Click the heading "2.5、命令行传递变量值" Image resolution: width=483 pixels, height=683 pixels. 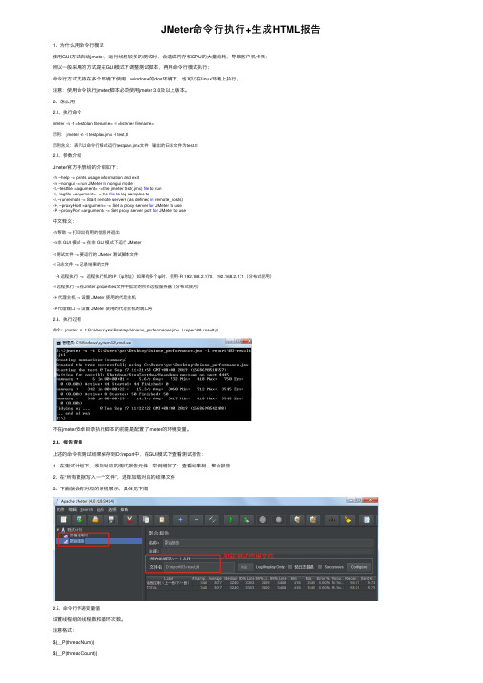(76, 608)
